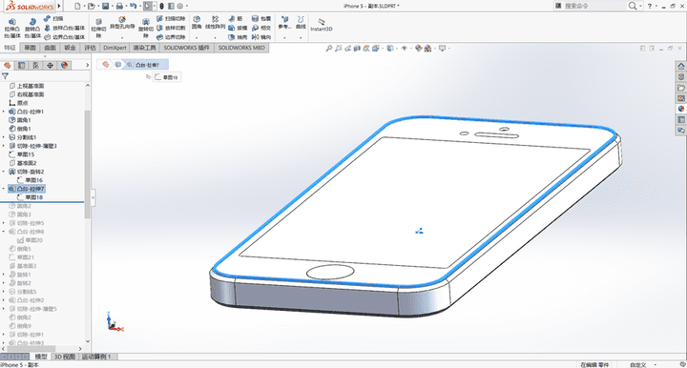This screenshot has height=368, width=687.
Task: Click the New document icon
Action: point(77,6)
